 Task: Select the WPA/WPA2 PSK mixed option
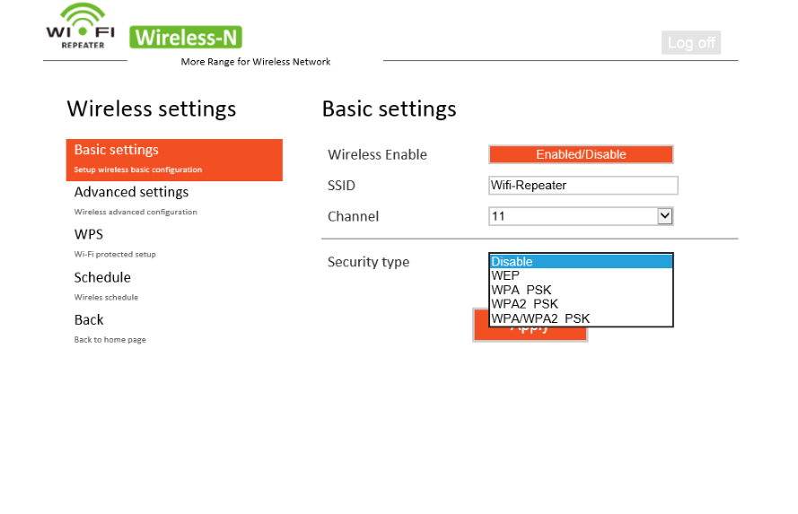click(581, 318)
